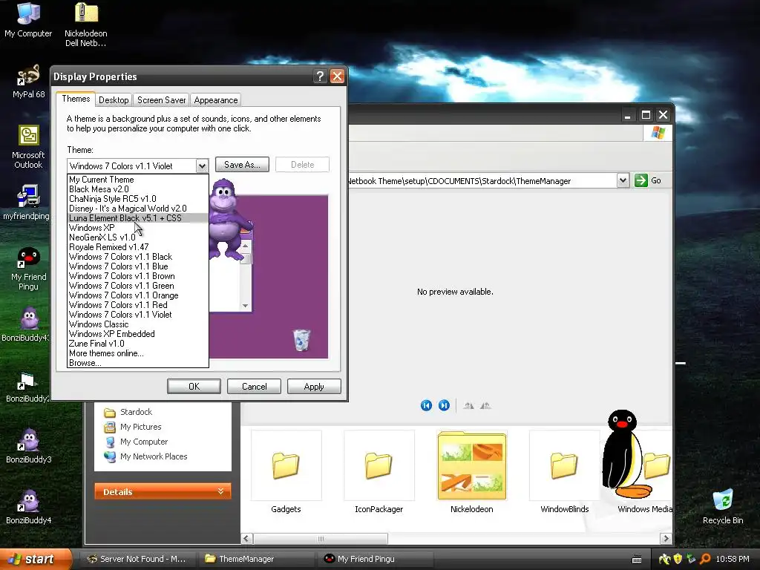
Task: Launch MyPal 68 desktop shortcut
Action: click(x=28, y=80)
